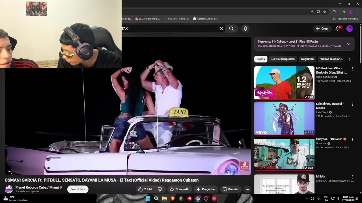362x203 pixels.
Task: Open MC Kevinho Olha a Explosão thumbnail
Action: [284, 83]
